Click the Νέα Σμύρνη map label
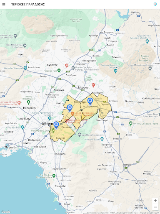The height and width of the screenshot is (214, 160). tap(40, 147)
